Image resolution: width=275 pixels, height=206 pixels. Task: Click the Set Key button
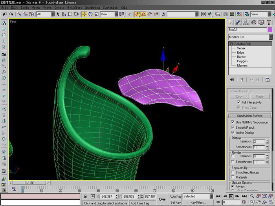coord(175,202)
